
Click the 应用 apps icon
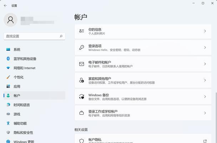[x=8, y=86]
